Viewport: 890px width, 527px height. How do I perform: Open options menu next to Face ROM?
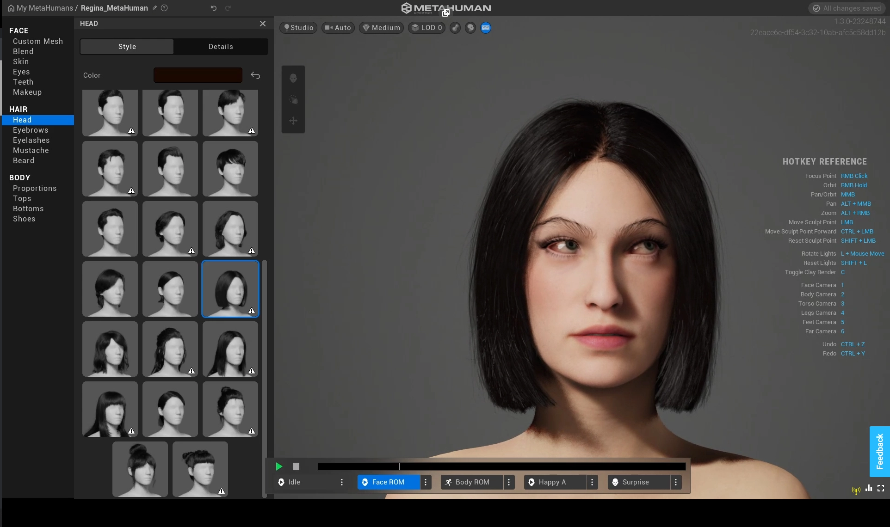[426, 482]
